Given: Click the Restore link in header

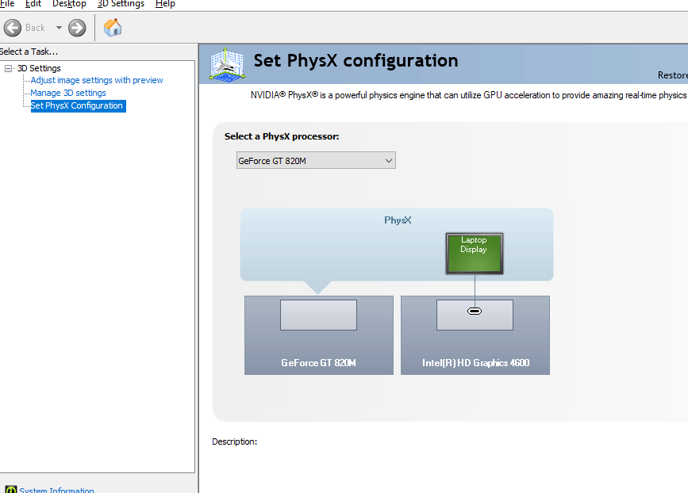Looking at the screenshot, I should (673, 75).
